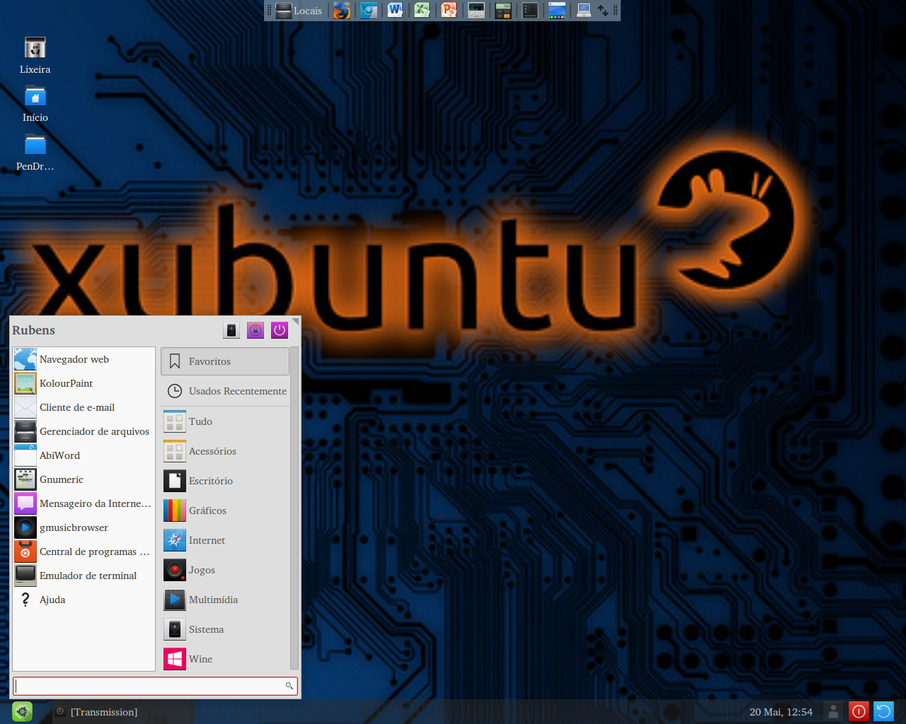Open the calculator launcher in top panel
Screen dimensions: 906x724
[x=503, y=11]
